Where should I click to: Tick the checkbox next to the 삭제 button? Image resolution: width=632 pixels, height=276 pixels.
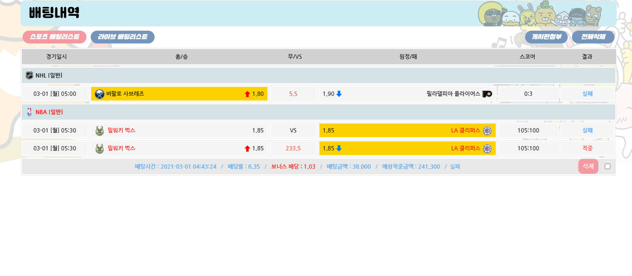pos(607,167)
